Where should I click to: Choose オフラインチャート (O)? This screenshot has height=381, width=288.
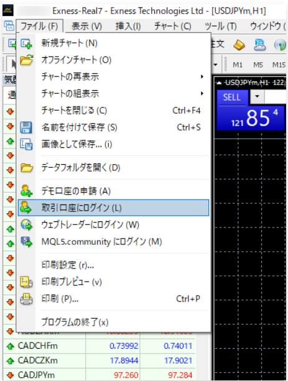[x=113, y=60]
